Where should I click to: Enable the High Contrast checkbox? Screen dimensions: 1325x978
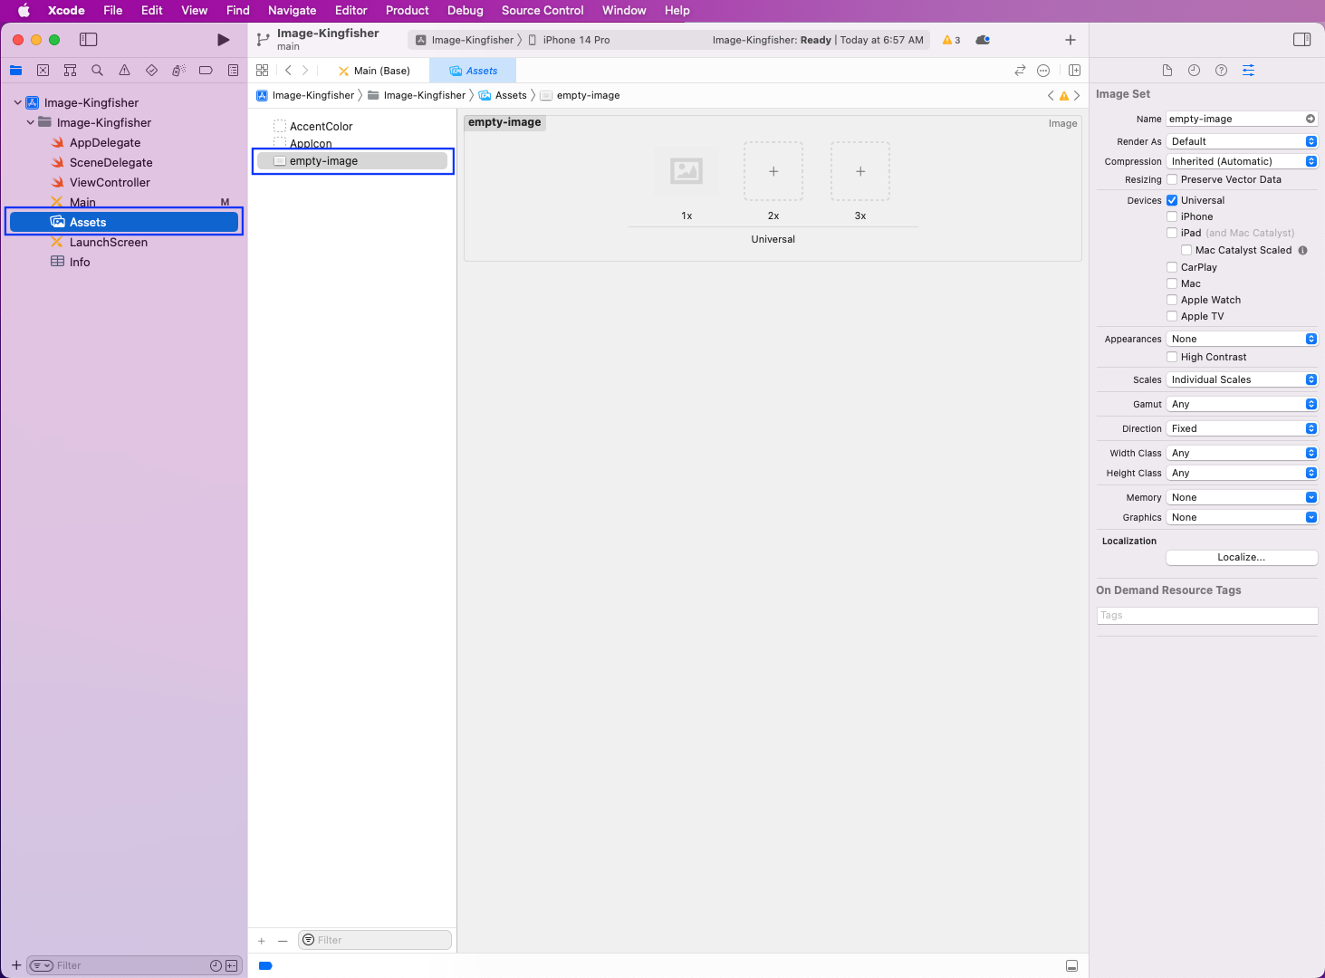(1172, 357)
